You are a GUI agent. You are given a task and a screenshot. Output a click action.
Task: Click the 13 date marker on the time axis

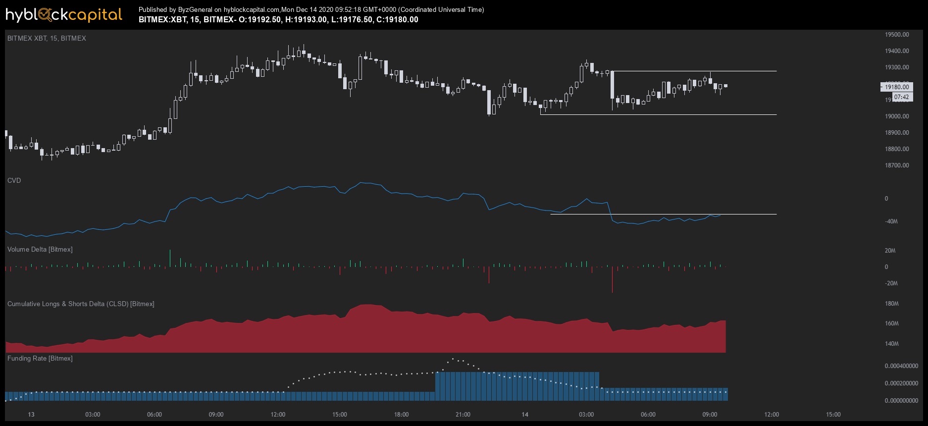31,415
